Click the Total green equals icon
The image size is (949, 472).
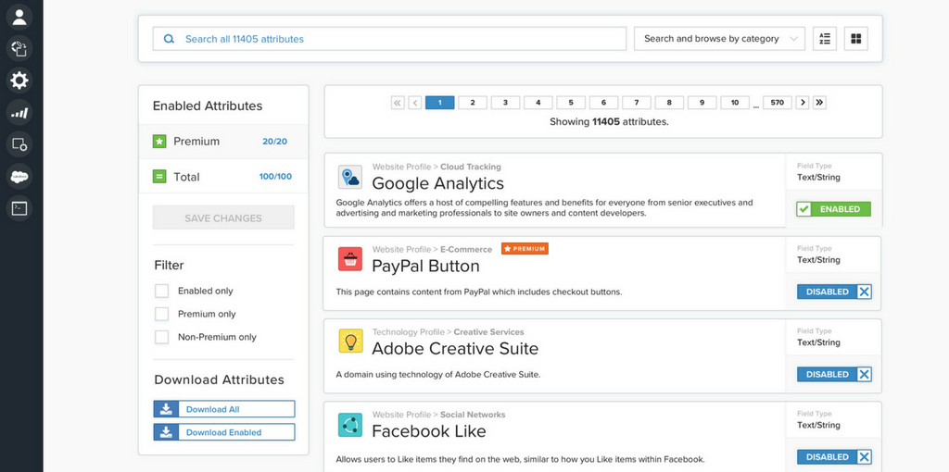[x=159, y=177]
